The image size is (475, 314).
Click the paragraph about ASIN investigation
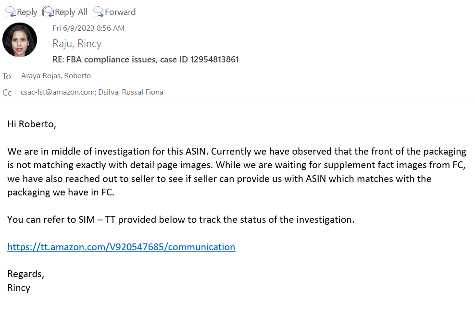[237, 171]
